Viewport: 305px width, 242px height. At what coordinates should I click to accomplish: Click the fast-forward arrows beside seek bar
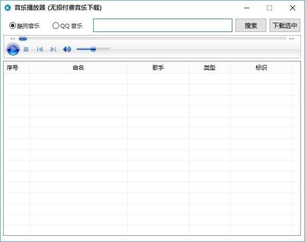[292, 39]
